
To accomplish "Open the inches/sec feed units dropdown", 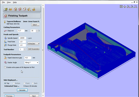I will [33, 44].
